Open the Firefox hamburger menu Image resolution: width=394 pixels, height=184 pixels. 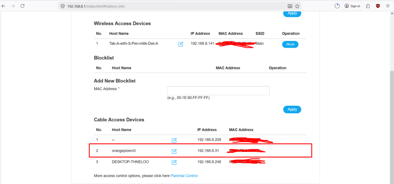388,6
